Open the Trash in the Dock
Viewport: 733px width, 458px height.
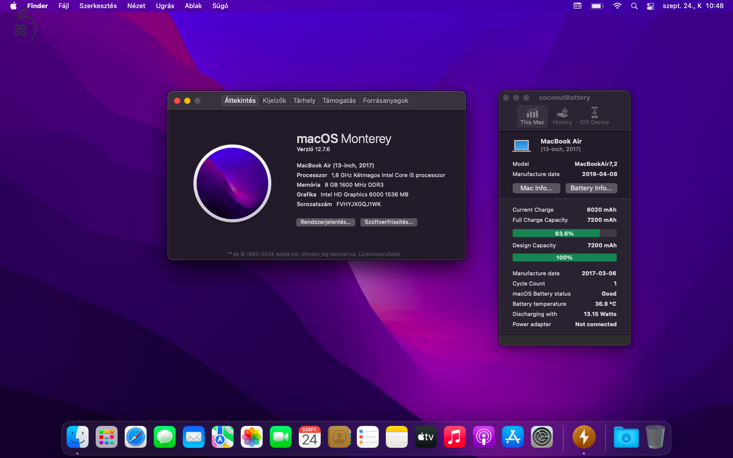[x=655, y=437]
